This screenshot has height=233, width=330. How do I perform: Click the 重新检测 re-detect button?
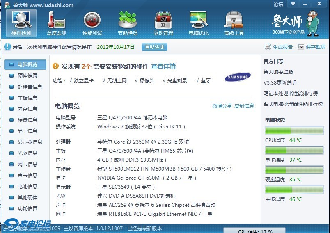154,47
